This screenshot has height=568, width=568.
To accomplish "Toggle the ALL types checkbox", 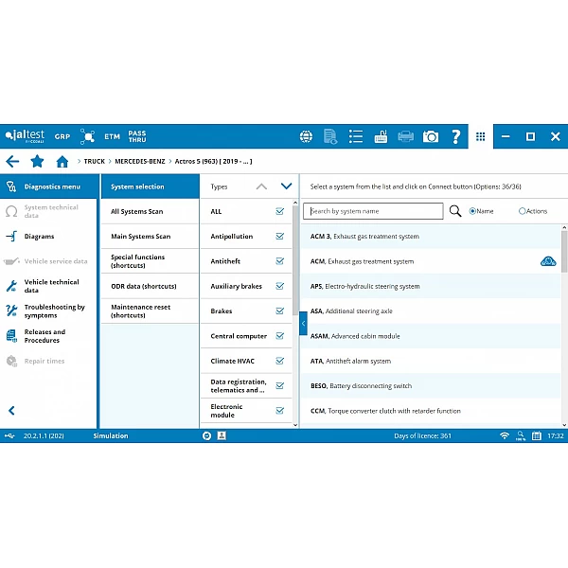I will tap(279, 211).
